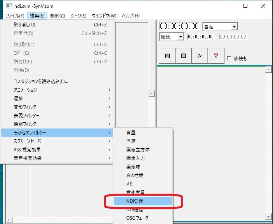Close the 編集(E) menu
The height and width of the screenshot is (224, 273).
click(37, 16)
